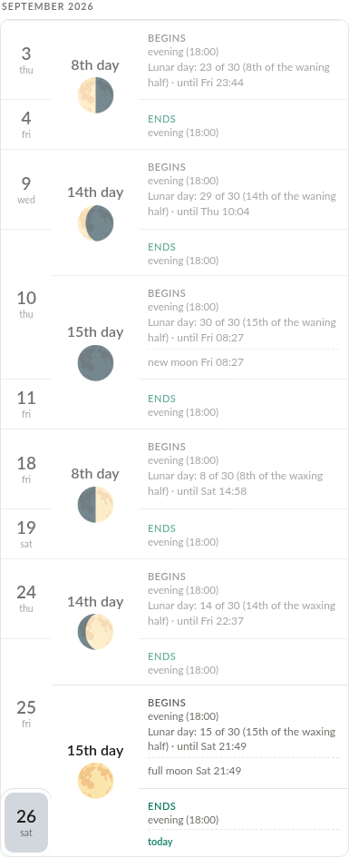Click the waxing half-moon icon for Sept 18
Image resolution: width=349 pixels, height=858 pixels.
(95, 505)
